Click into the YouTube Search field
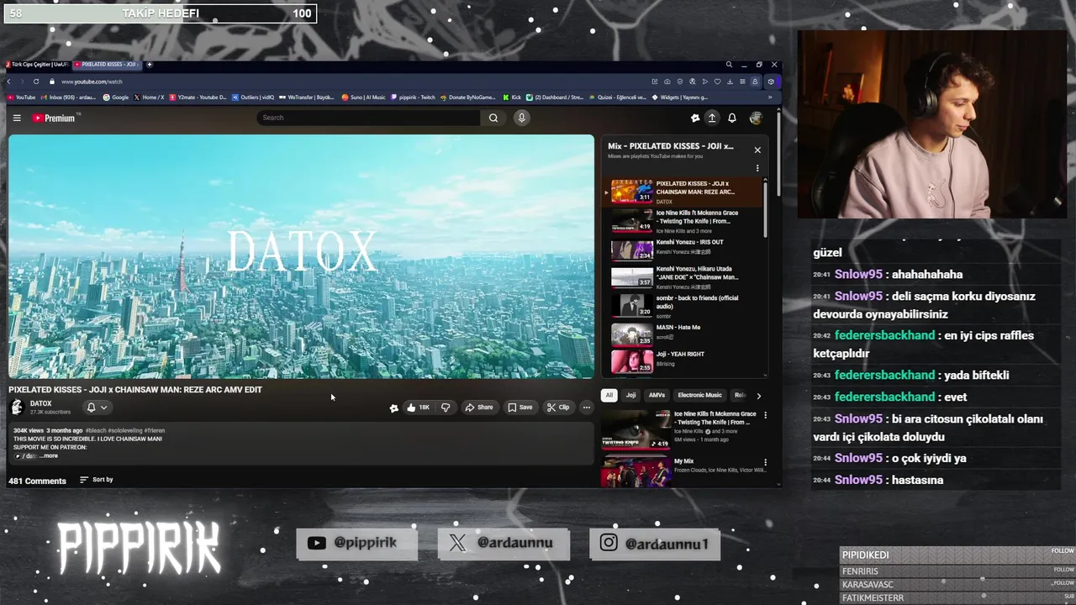Screen dimensions: 1076x605 pyautogui.click(x=368, y=118)
